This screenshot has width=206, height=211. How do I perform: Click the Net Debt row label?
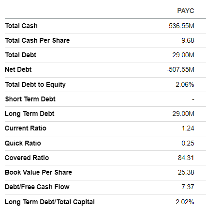click(x=18, y=69)
